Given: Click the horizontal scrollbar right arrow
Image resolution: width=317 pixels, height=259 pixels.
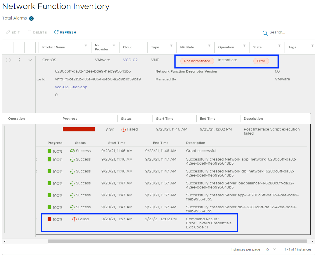Looking at the screenshot, I should point(313,241).
